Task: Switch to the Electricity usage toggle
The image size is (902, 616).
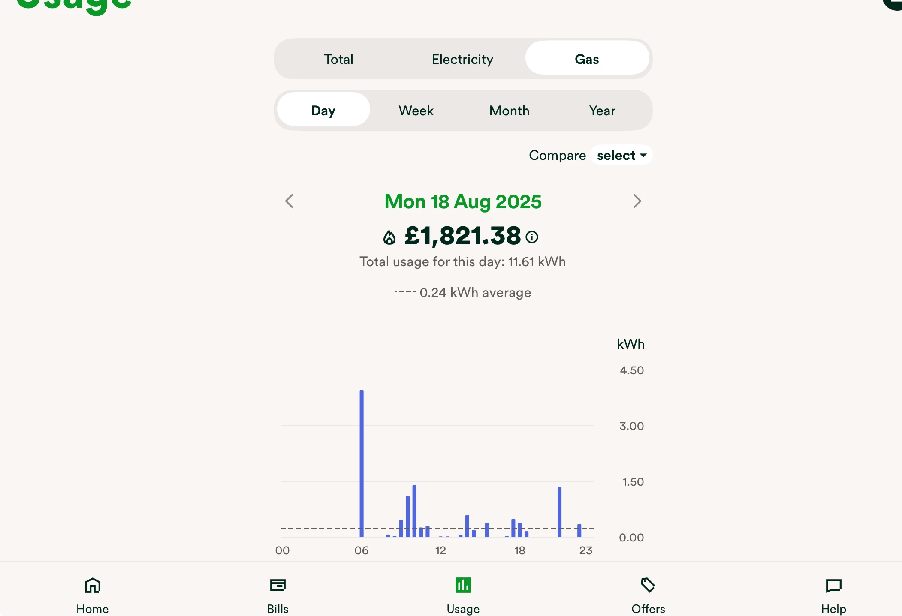Action: click(462, 59)
